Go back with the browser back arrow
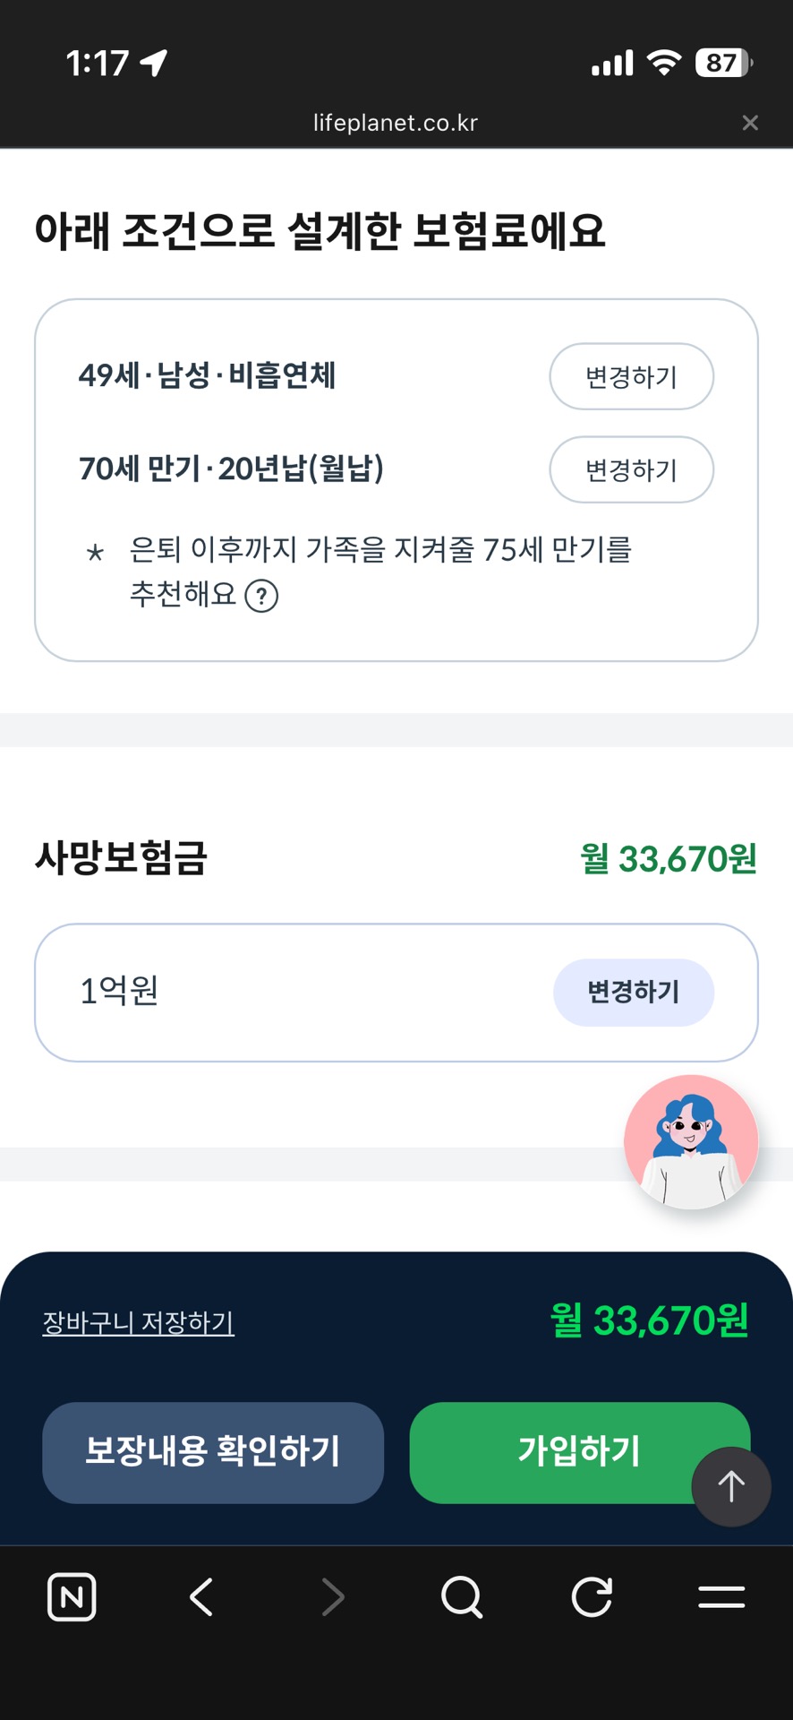The image size is (793, 1720). tap(202, 1596)
